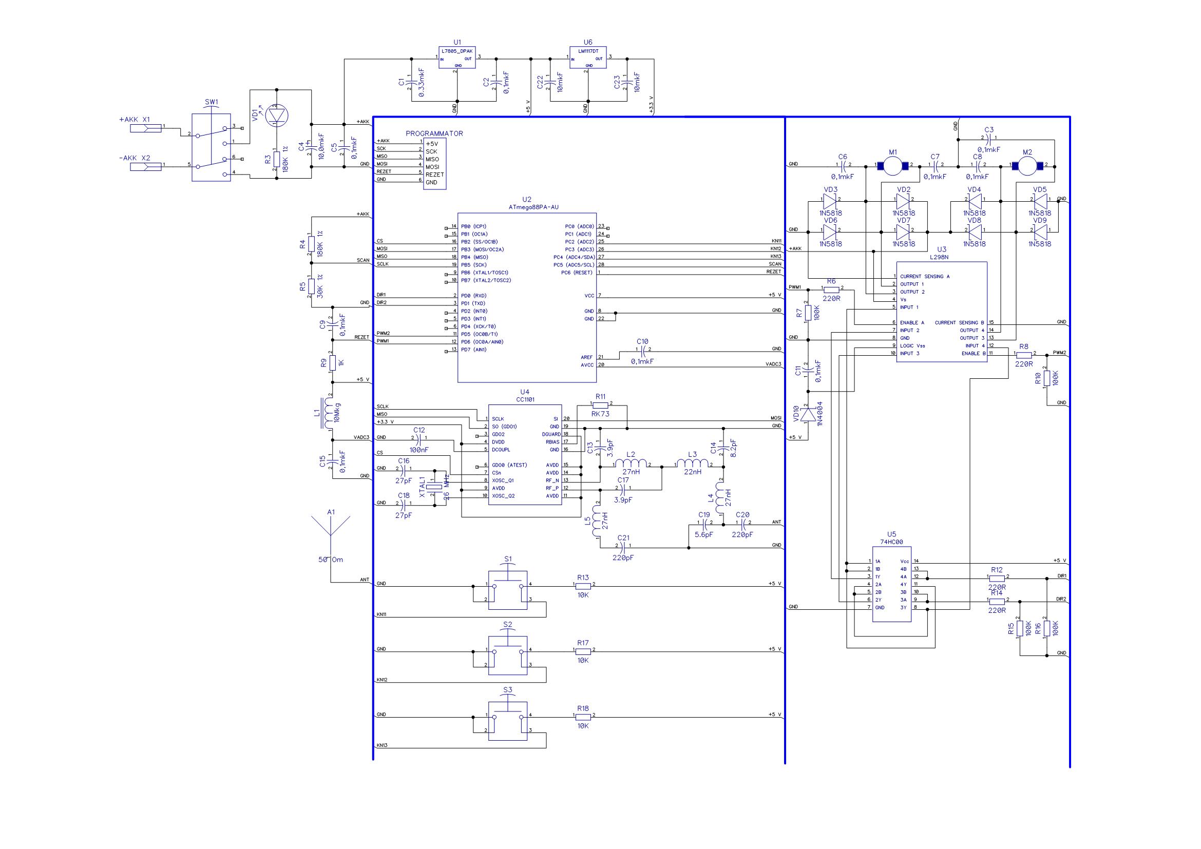Click the L1 inductor coil symbol
This screenshot has height=849, width=1201.
pyautogui.click(x=329, y=414)
